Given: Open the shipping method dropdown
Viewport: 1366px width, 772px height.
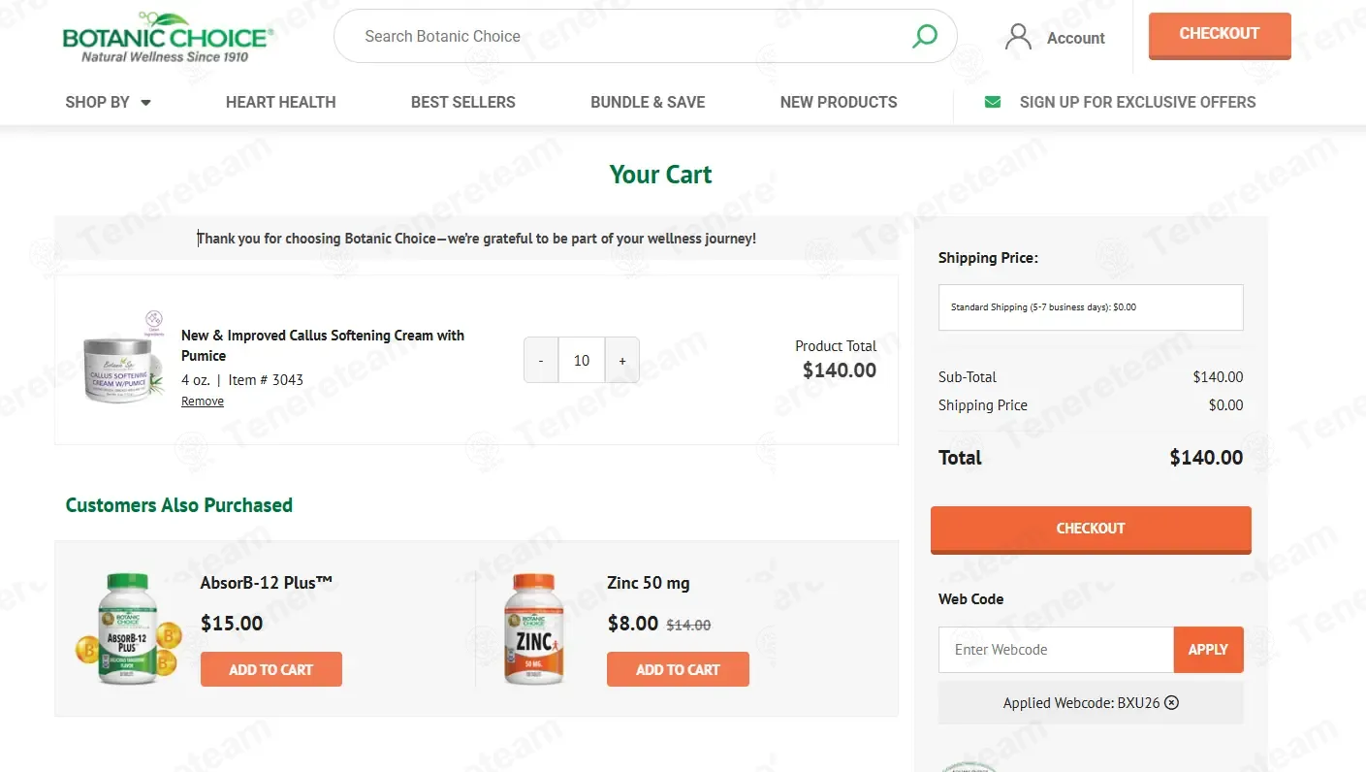Looking at the screenshot, I should click(x=1091, y=307).
